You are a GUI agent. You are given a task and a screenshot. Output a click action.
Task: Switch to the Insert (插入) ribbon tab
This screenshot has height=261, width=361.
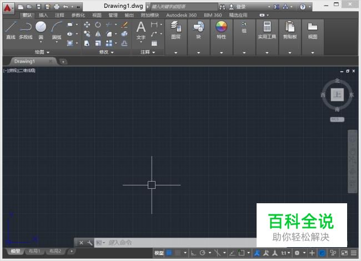pyautogui.click(x=43, y=15)
